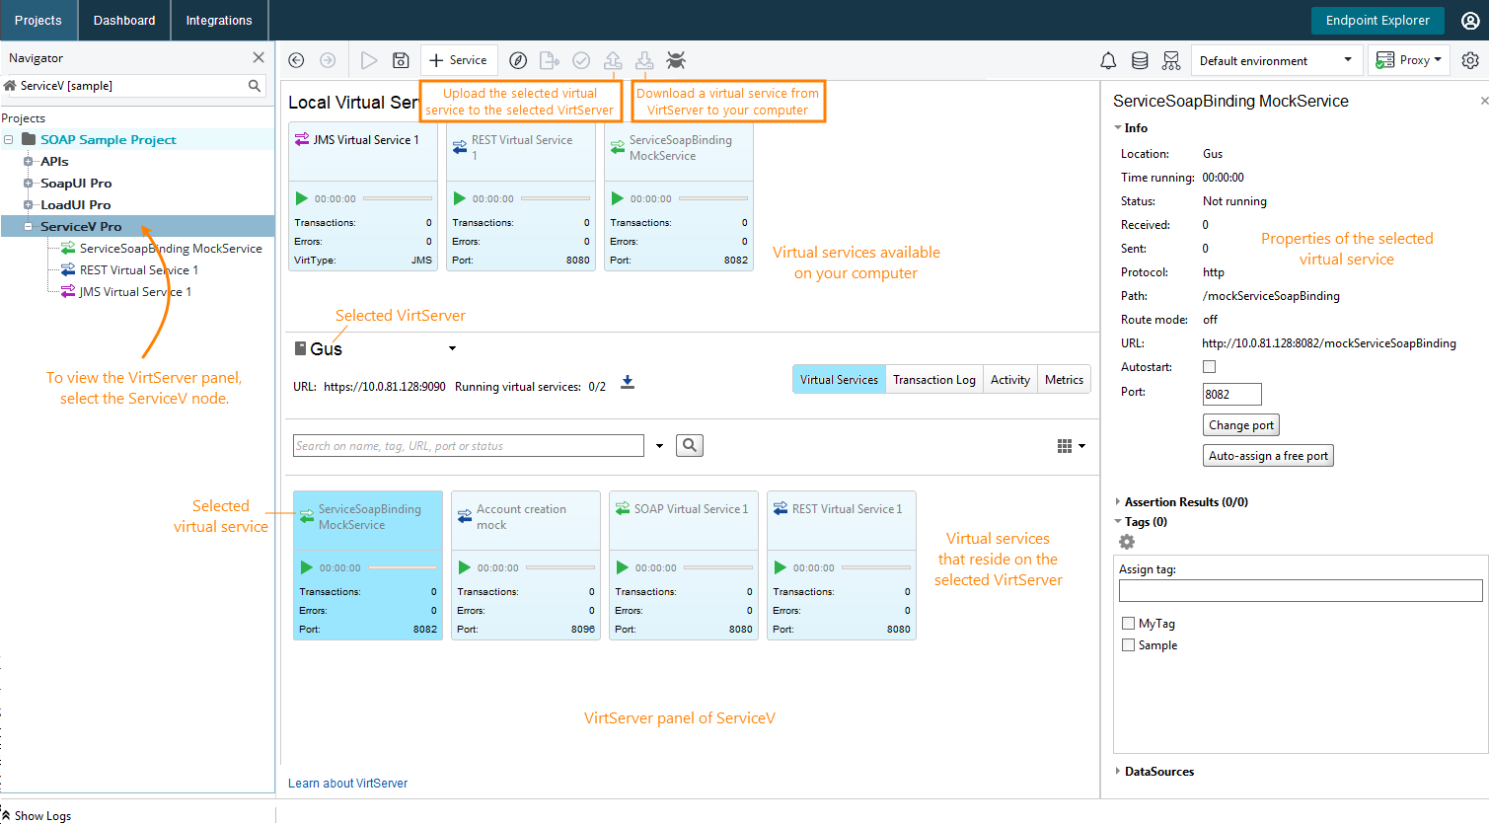The width and height of the screenshot is (1489, 825).
Task: Select ServiceSoapBinding MockService in Navigator tree
Action: pyautogui.click(x=171, y=249)
